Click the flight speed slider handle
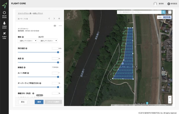 point(58,52)
